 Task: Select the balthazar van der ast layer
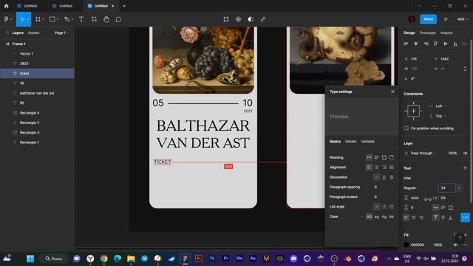(x=37, y=93)
